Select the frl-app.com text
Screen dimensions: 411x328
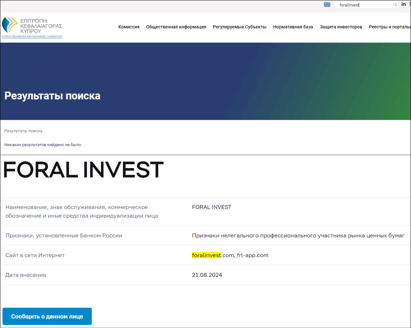tap(253, 255)
